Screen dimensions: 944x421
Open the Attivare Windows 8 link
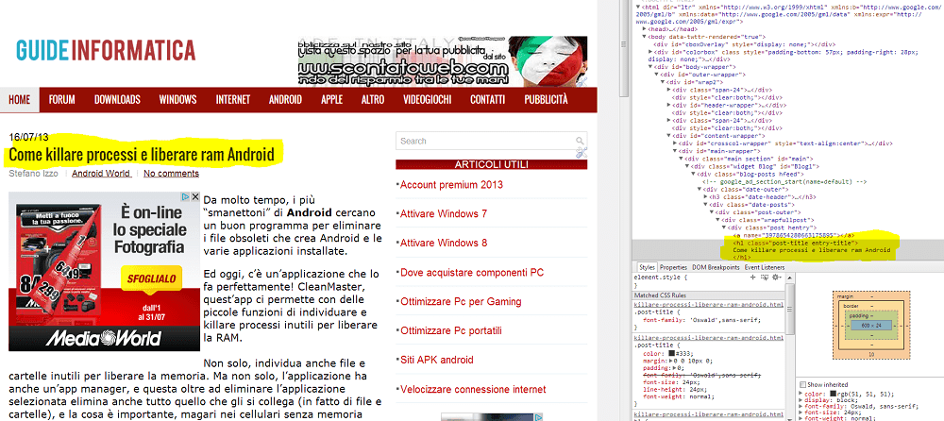pos(444,244)
